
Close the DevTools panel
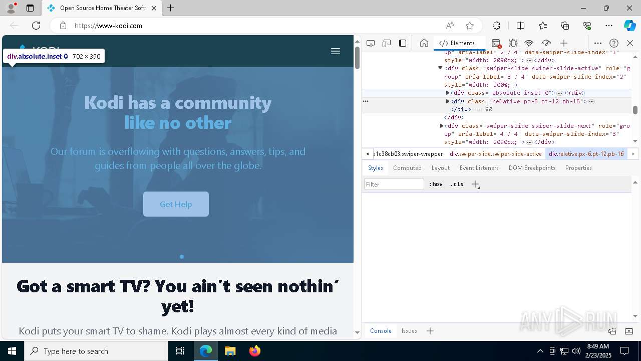[630, 43]
